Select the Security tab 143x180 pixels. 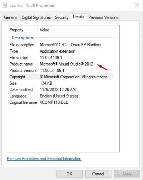coord(62,18)
